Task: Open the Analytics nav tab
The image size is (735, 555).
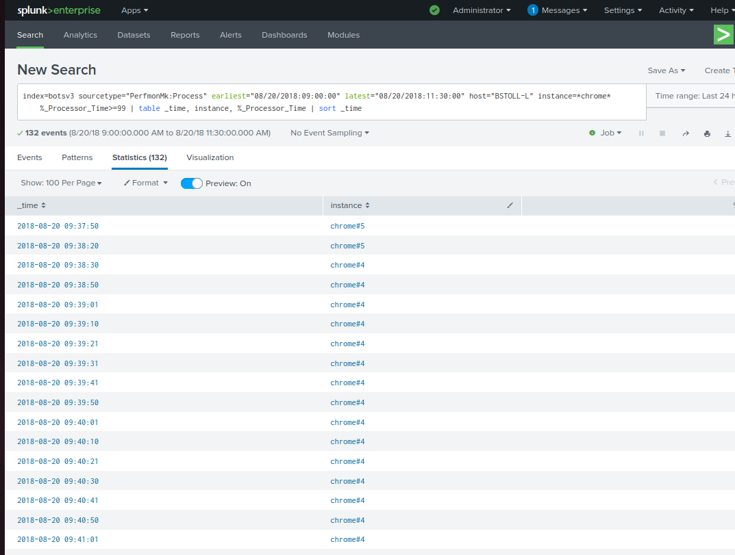Action: [x=80, y=35]
